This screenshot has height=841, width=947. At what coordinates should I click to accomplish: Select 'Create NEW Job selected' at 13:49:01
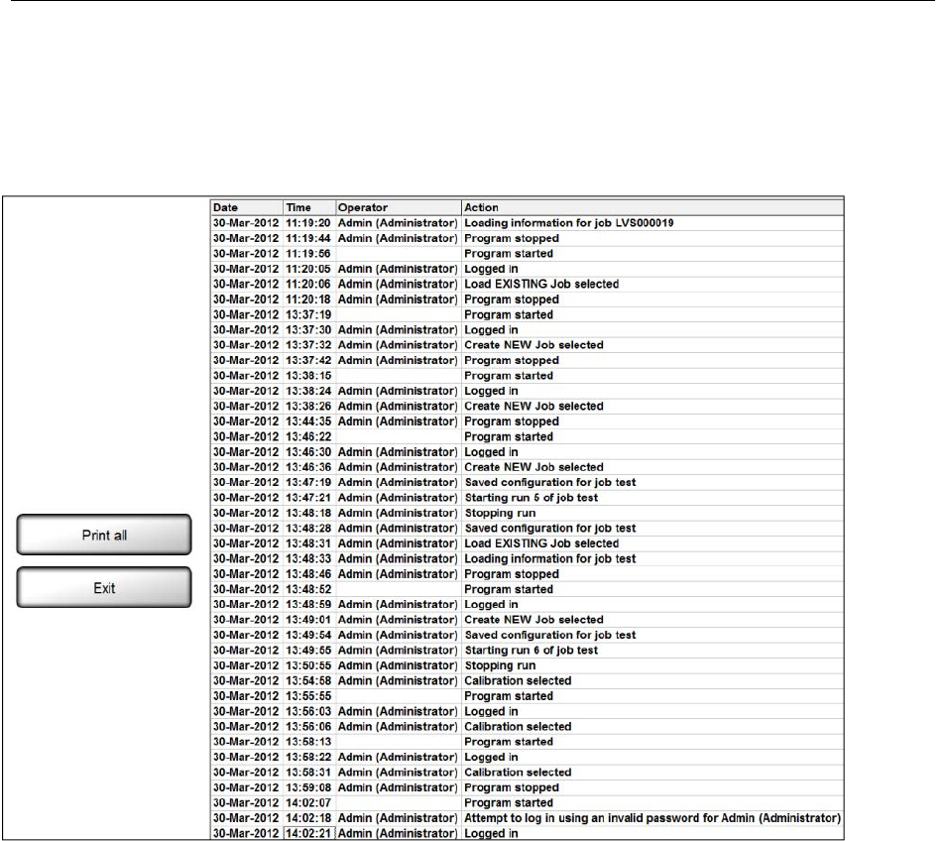tap(533, 620)
